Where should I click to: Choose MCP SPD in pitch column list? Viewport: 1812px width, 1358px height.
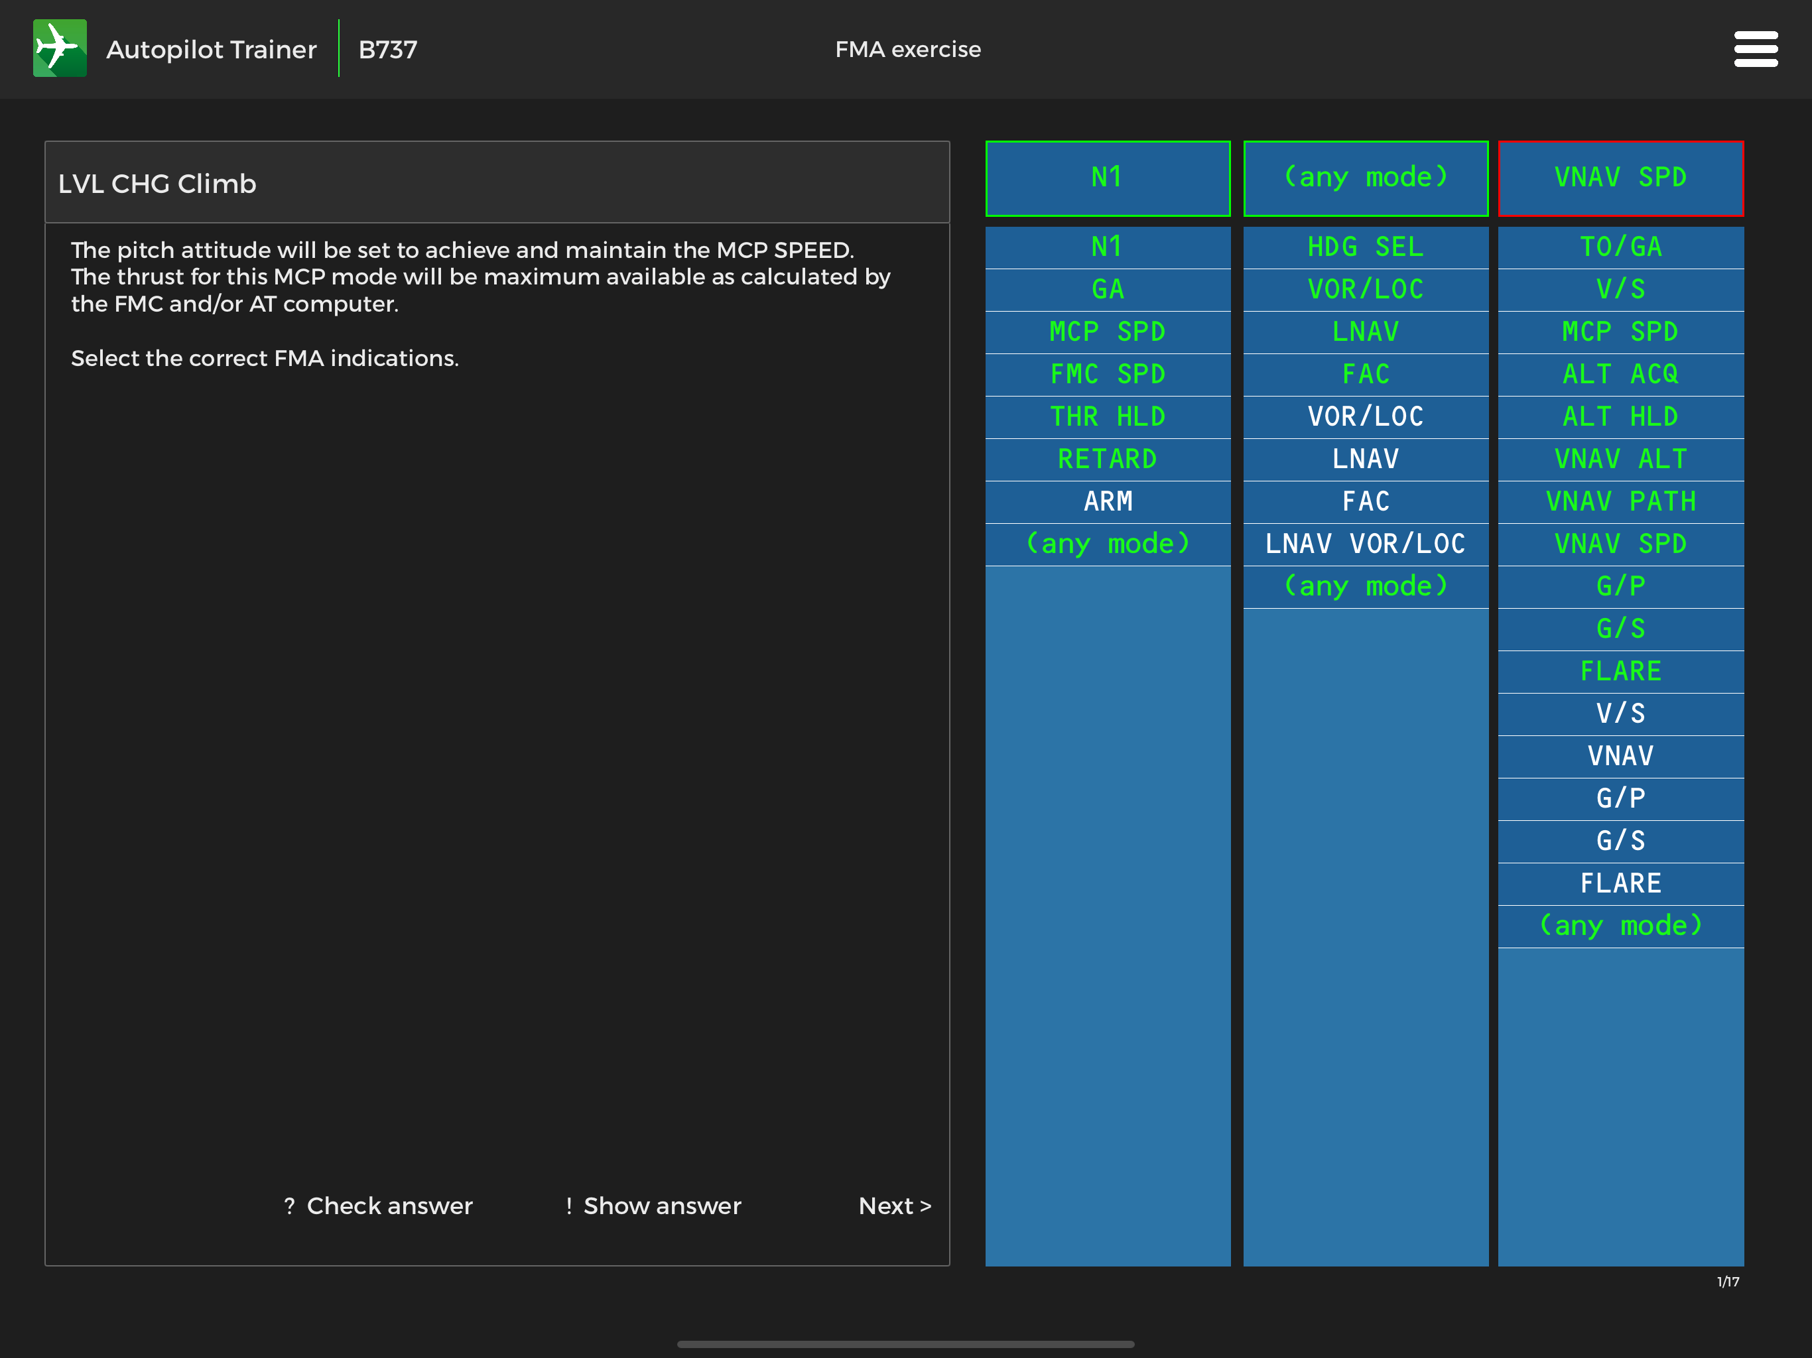(1620, 333)
